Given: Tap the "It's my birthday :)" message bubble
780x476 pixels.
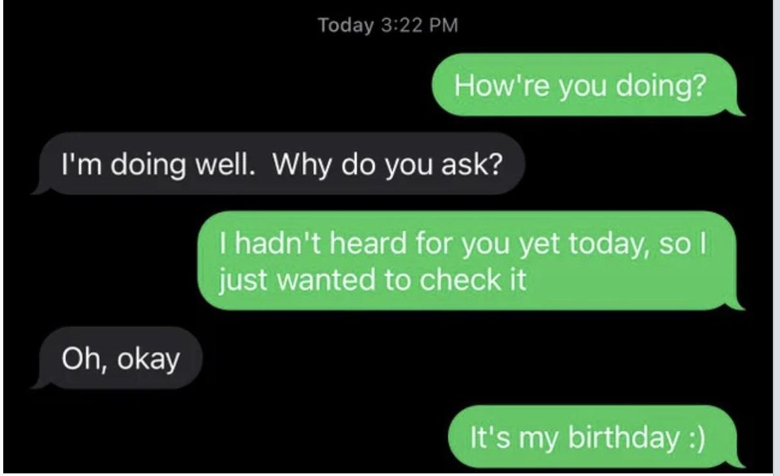Looking at the screenshot, I should 595,436.
